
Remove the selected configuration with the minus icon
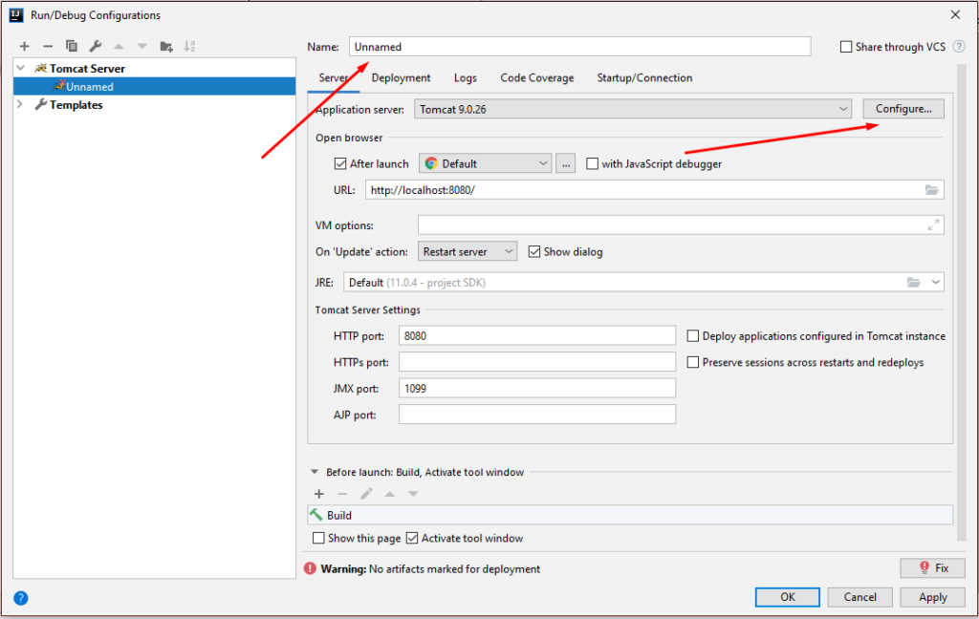coord(48,46)
